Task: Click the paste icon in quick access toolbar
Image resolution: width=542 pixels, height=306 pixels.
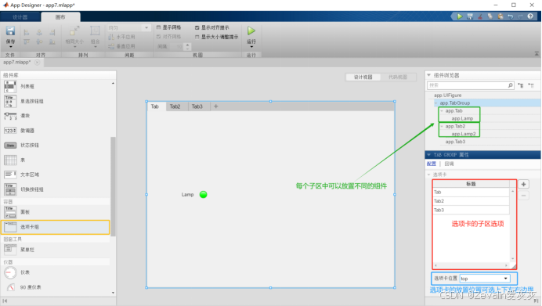Action: (500, 16)
